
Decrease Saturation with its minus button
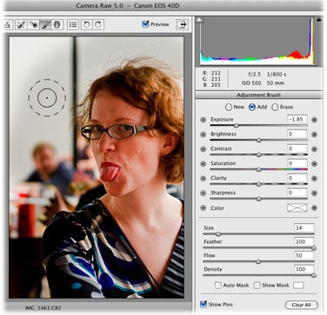tap(204, 164)
